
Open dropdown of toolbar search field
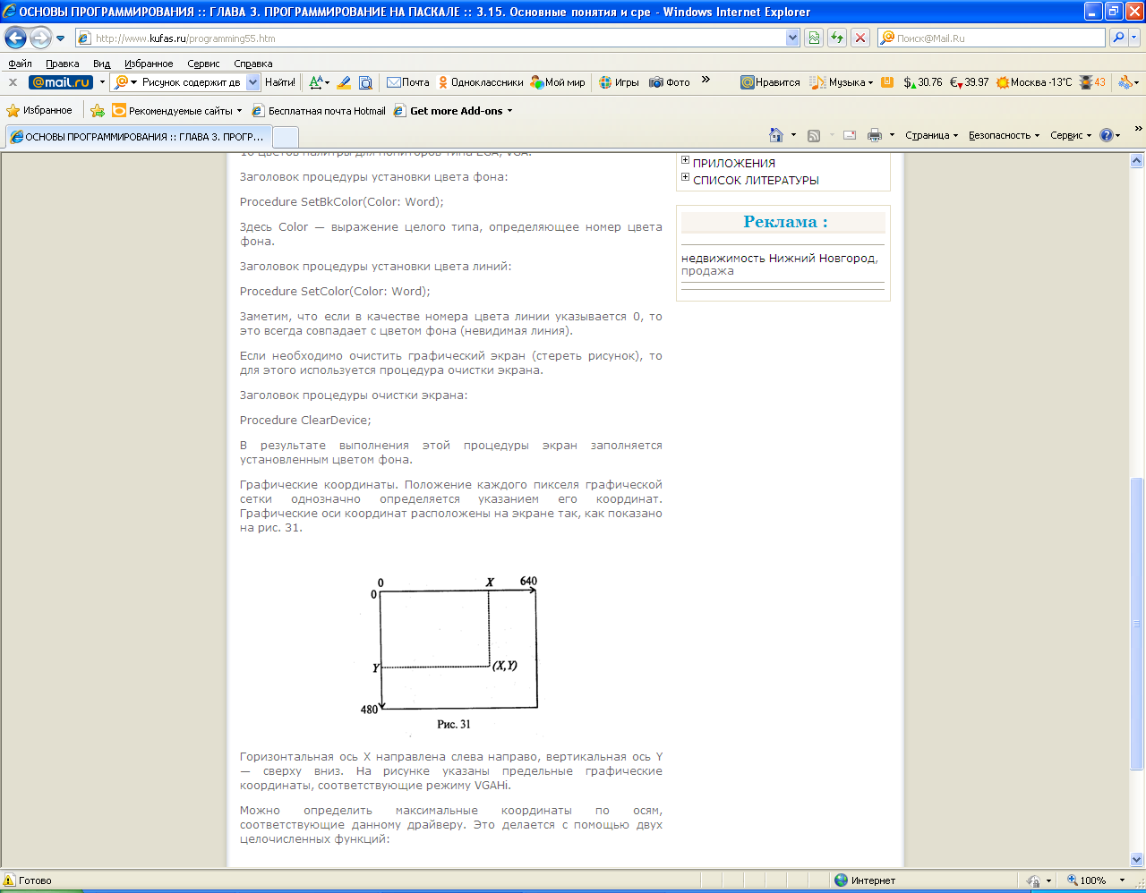click(252, 82)
